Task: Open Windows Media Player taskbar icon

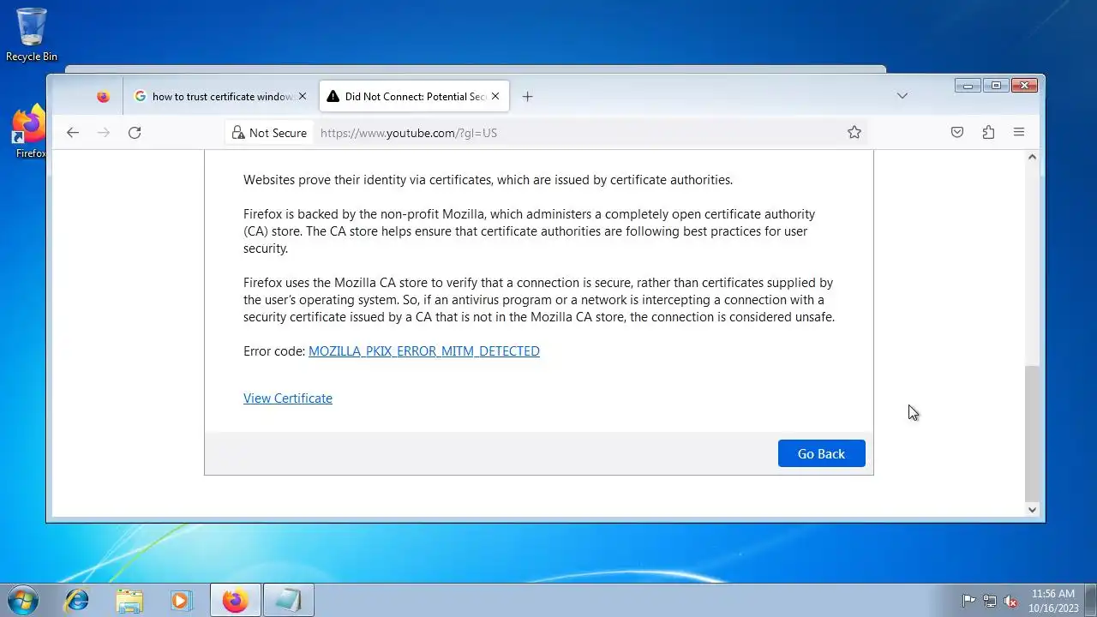Action: (x=181, y=601)
